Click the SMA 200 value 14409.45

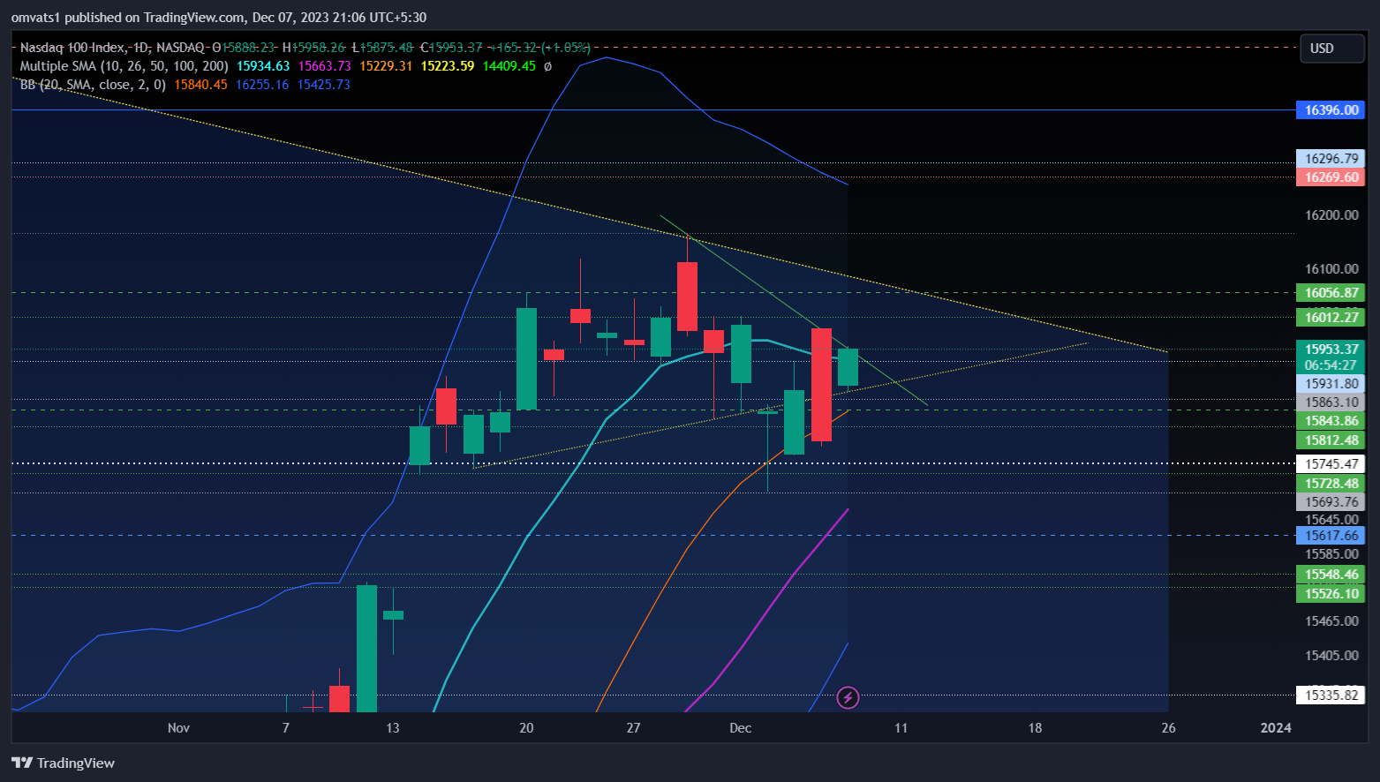pyautogui.click(x=509, y=66)
